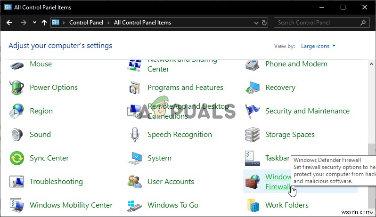Open the Recovery icon
The height and width of the screenshot is (217, 376).
pyautogui.click(x=253, y=88)
